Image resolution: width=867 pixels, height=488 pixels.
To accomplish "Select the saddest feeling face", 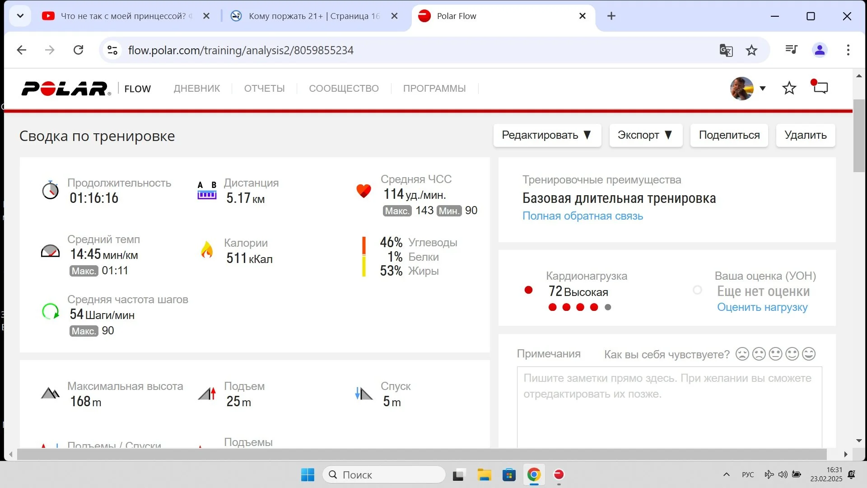I will (742, 354).
